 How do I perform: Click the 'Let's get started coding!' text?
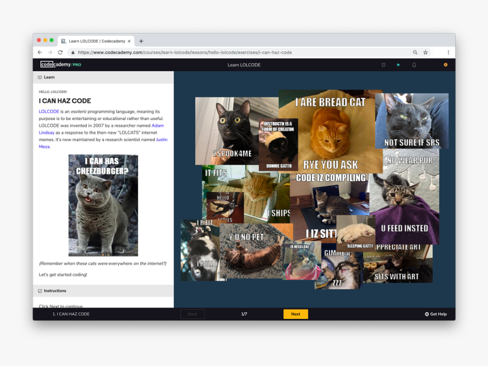(63, 274)
